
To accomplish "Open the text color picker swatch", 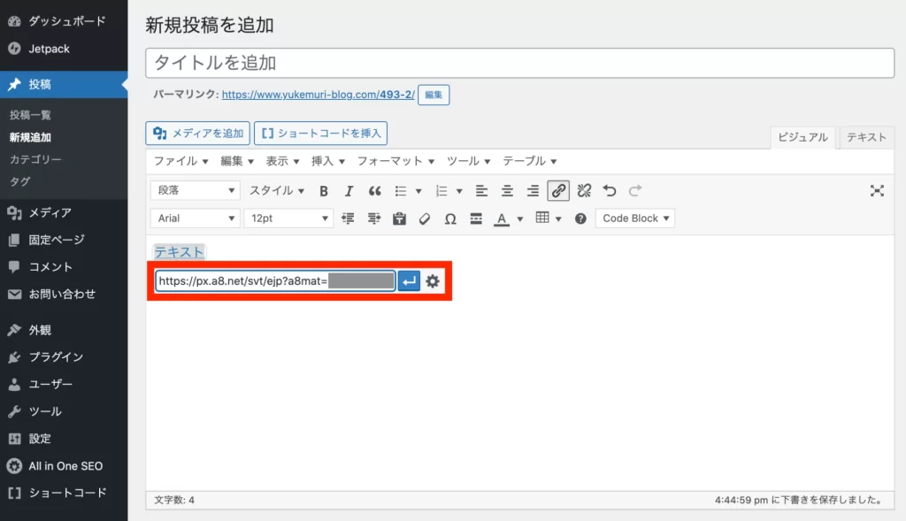I will [502, 218].
